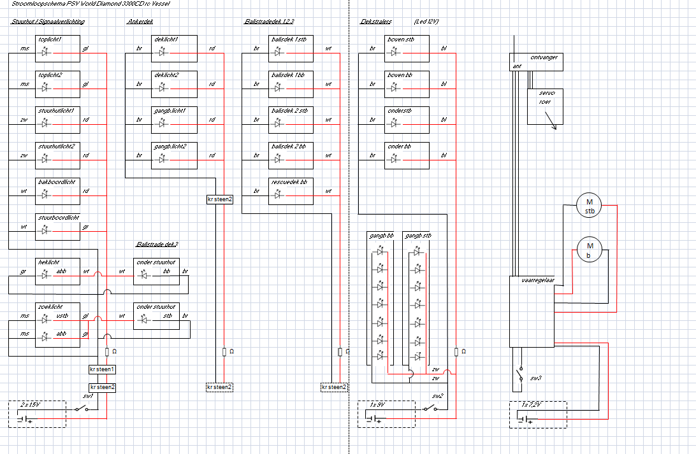Viewport: 696px width, 454px height.
Task: Click the M b motor symbol
Action: (589, 250)
